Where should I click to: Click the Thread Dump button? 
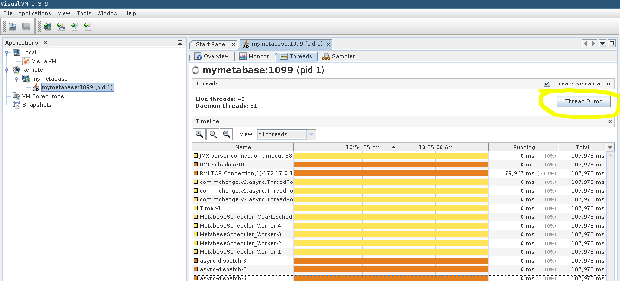[x=584, y=101]
